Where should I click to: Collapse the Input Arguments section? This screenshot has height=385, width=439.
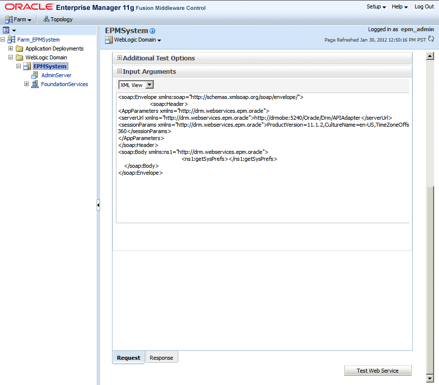pos(119,71)
